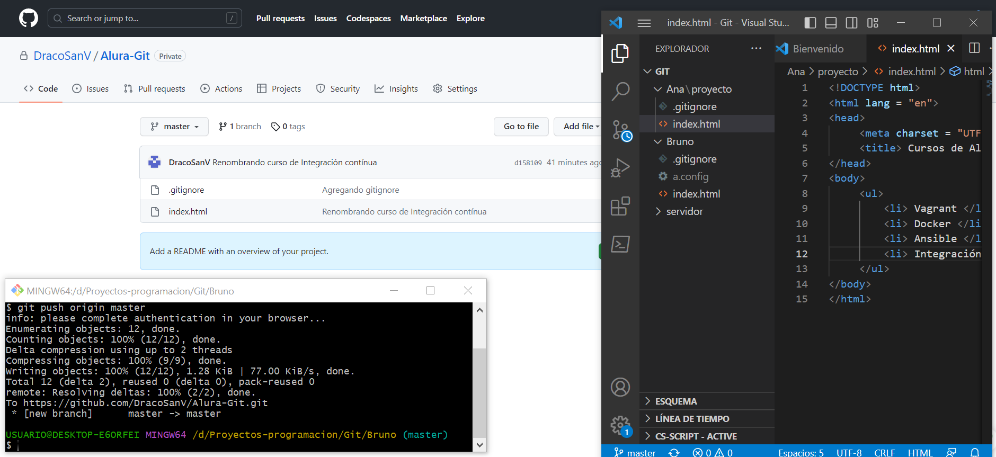Close the index.html editor tab

(951, 48)
